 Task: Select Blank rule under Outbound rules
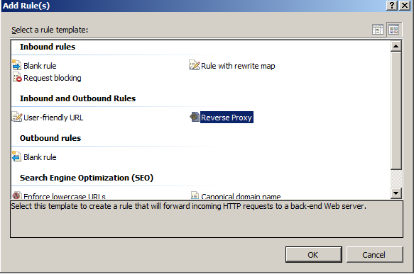pyautogui.click(x=40, y=157)
